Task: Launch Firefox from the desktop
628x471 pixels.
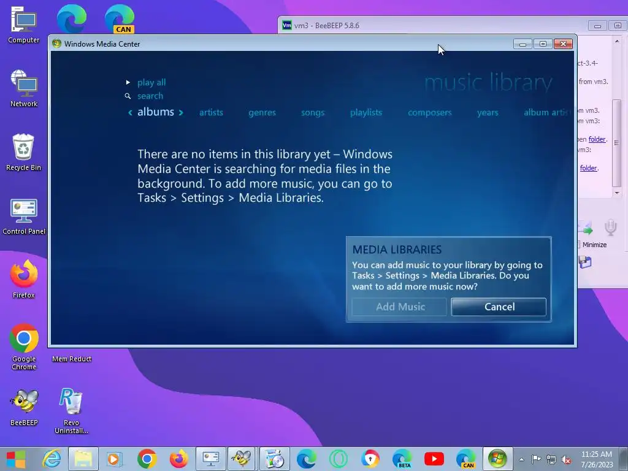Action: click(x=24, y=279)
